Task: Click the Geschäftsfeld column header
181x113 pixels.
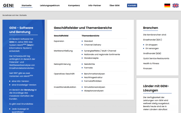Action: click(61, 36)
